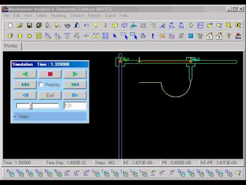Open the Export menu
The height and width of the screenshot is (185, 246).
[x=110, y=15]
